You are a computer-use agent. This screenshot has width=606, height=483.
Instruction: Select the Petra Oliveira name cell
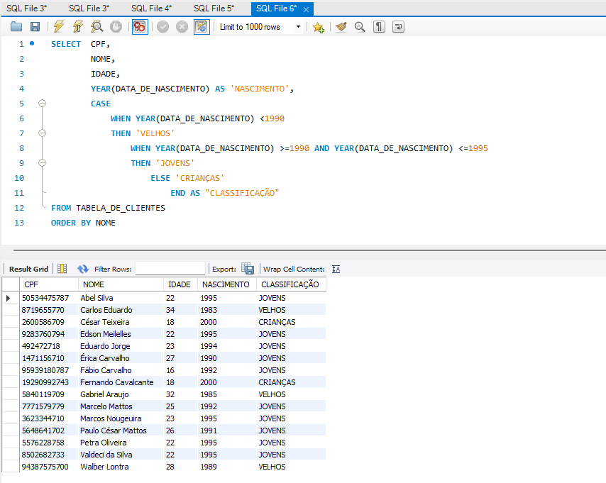pyautogui.click(x=121, y=443)
